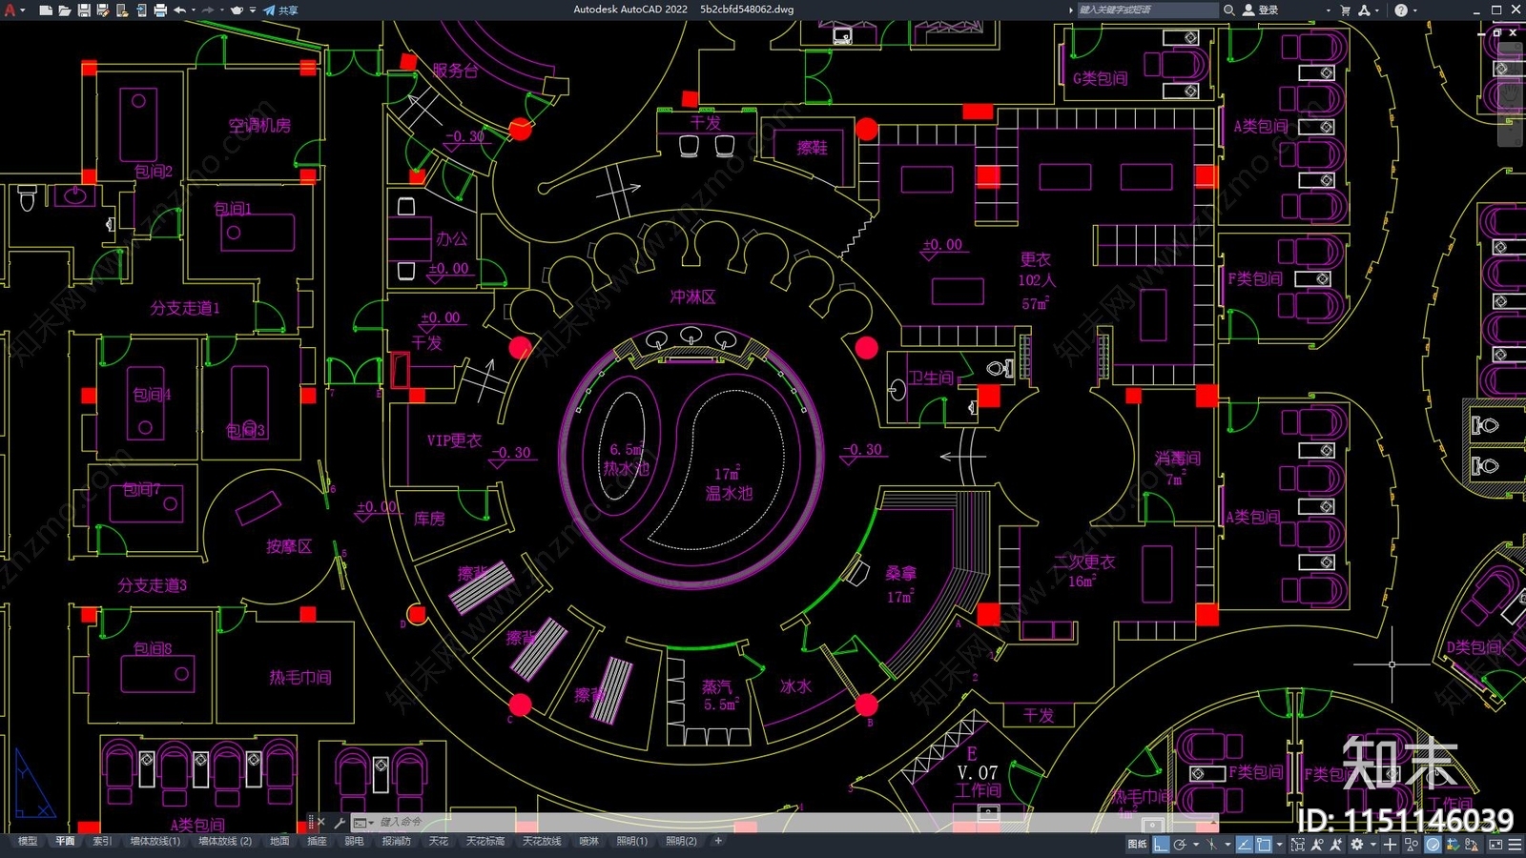Select the 喷淋 layout tab
This screenshot has height=858, width=1526.
point(589,841)
